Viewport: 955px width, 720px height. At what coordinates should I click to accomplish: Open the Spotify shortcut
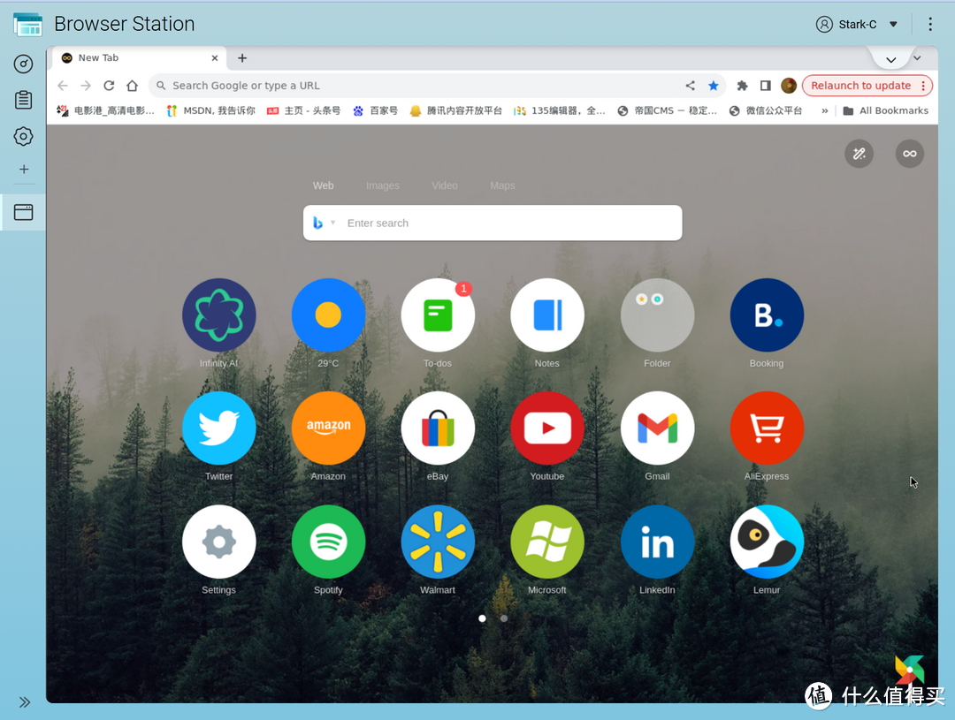328,541
